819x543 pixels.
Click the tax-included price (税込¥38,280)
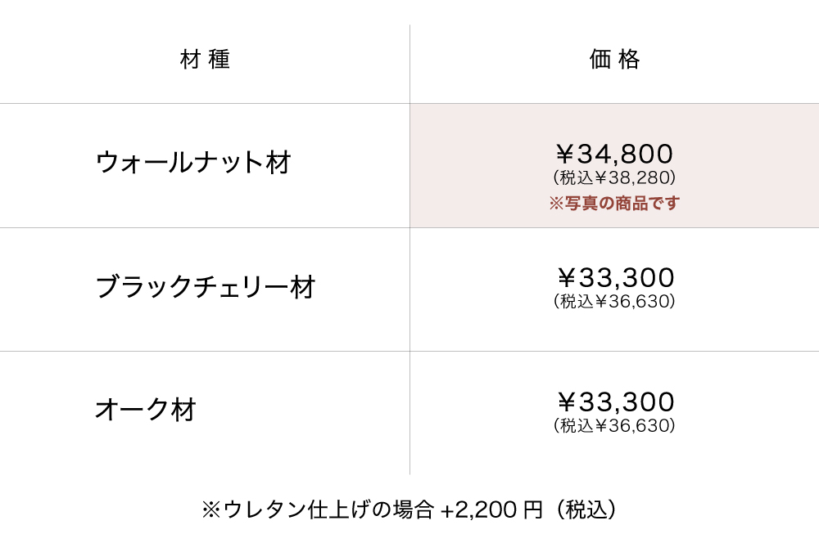pos(614,177)
